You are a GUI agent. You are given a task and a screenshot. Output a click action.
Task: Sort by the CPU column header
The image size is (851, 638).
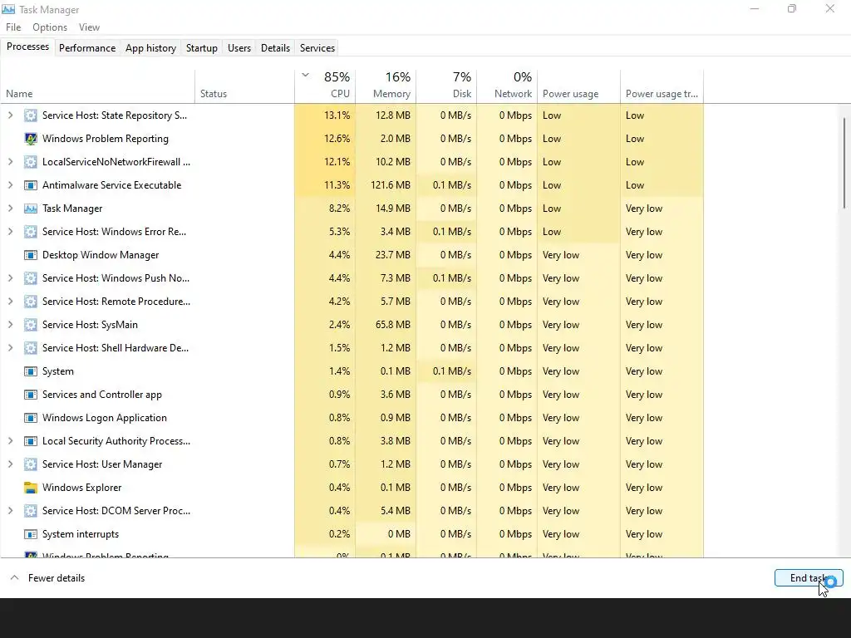tap(325, 86)
